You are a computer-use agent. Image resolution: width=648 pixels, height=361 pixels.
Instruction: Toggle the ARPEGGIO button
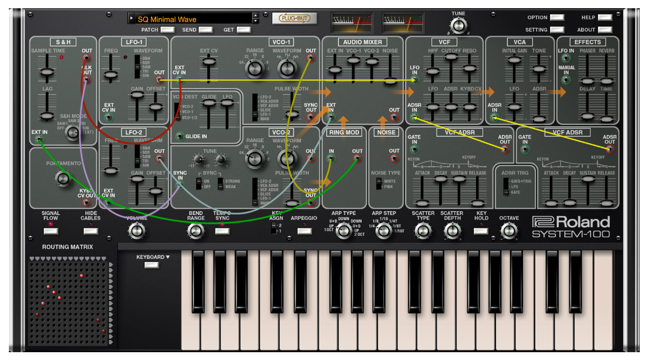tap(304, 231)
